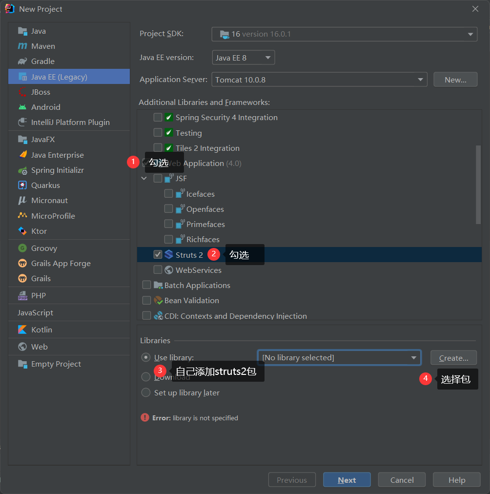Open the Java EE version dropdown
Screen dimensions: 490x494
tap(244, 58)
